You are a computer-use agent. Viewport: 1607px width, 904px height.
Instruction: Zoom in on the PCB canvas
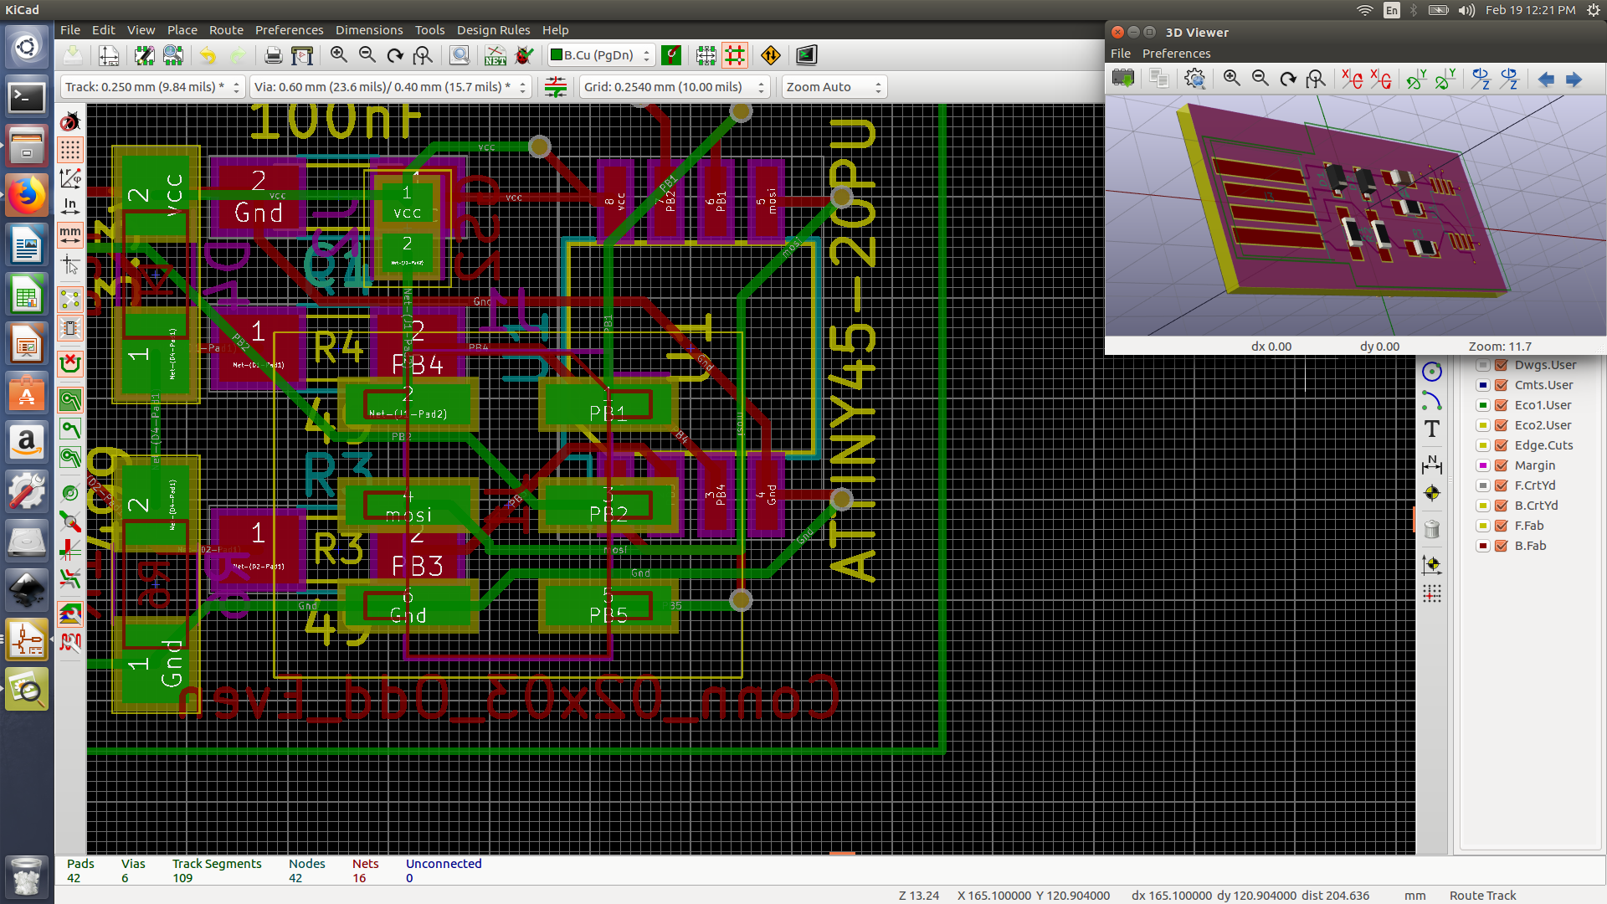[339, 55]
